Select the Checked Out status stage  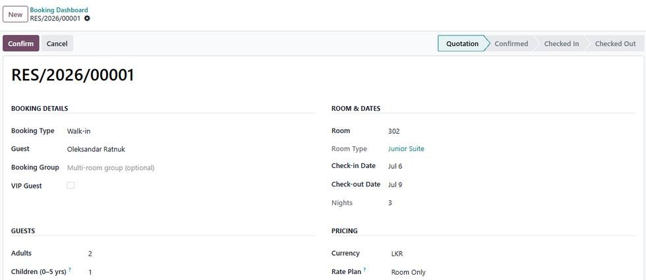pos(615,43)
